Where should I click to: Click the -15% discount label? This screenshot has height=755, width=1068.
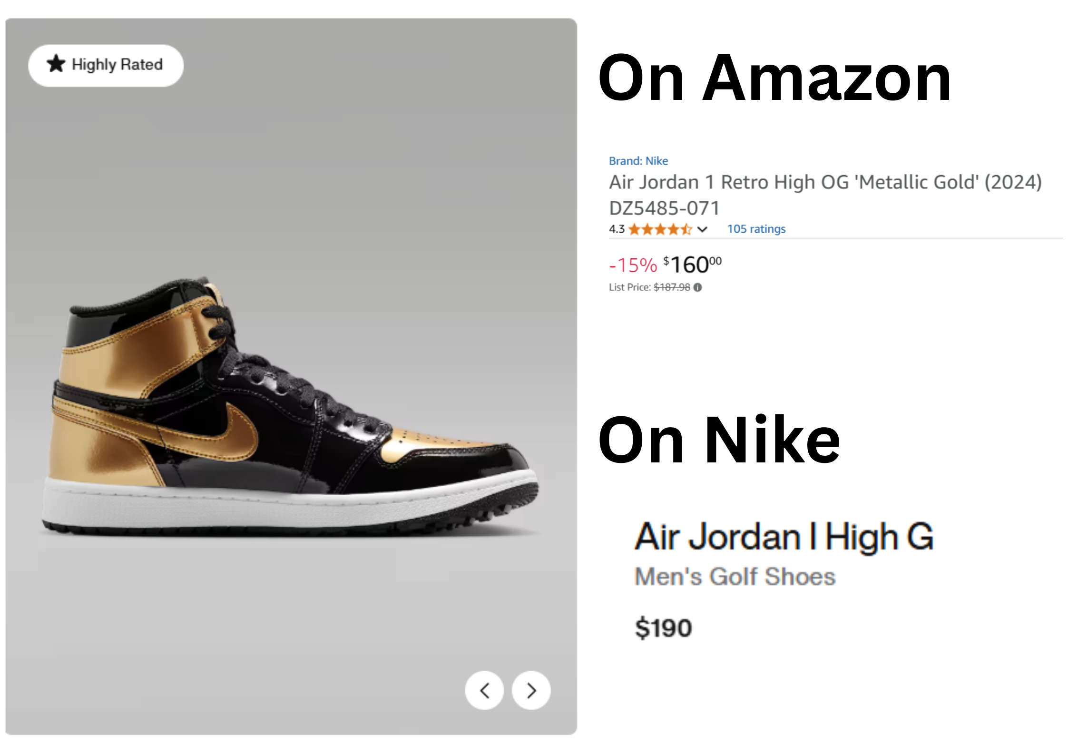(633, 265)
